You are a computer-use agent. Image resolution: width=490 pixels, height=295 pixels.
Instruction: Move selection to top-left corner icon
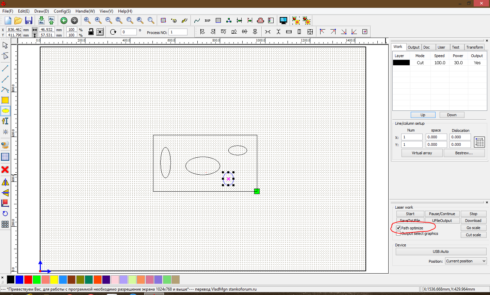[322, 32]
